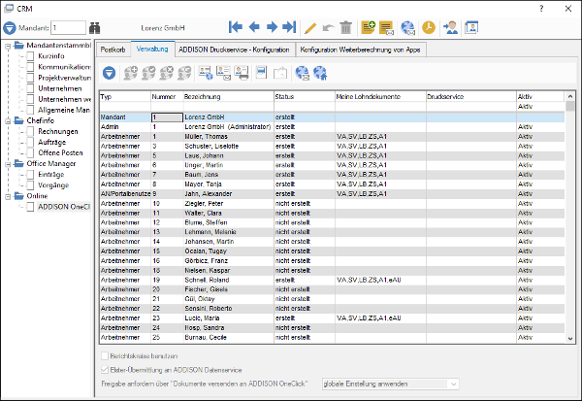Viewport: 582px width, 401px height.
Task: Click the contact card with printer icon
Action: point(242,73)
